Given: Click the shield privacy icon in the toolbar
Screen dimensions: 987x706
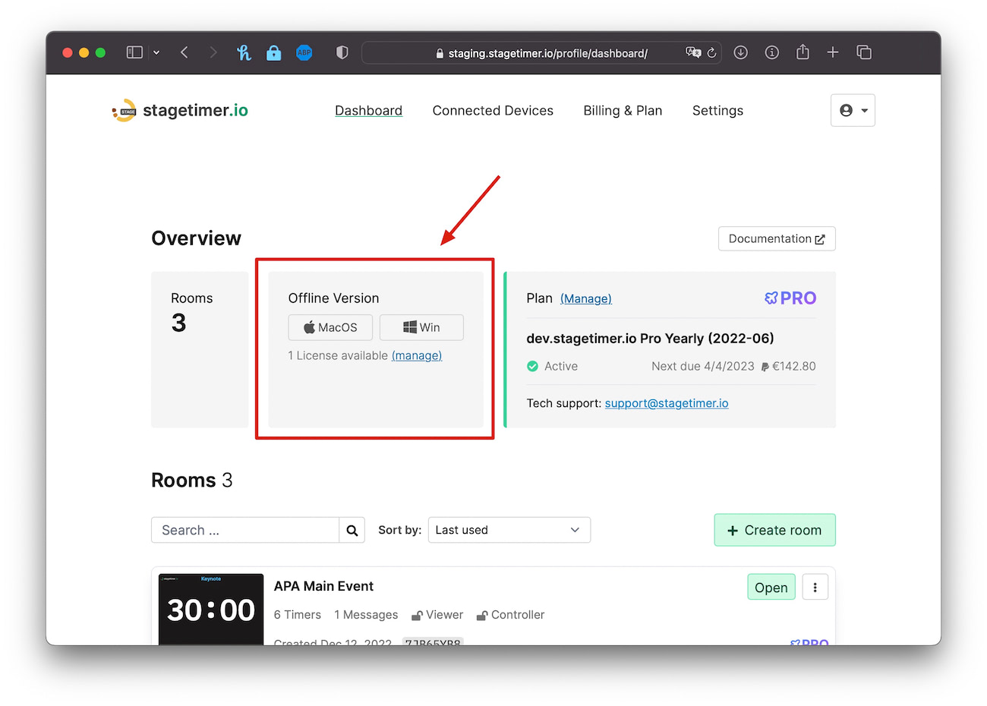Looking at the screenshot, I should click(x=342, y=52).
